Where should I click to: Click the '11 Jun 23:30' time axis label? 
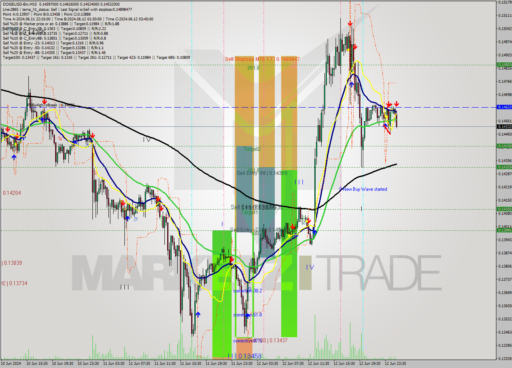pos(242,364)
